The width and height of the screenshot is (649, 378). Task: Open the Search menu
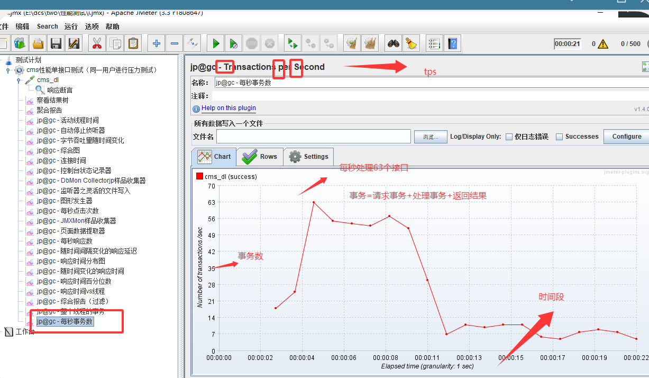tap(47, 26)
